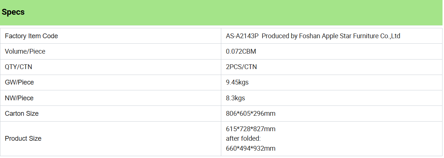Click the 2PCS/CTN quantity value
The image size is (444, 158).
point(242,67)
